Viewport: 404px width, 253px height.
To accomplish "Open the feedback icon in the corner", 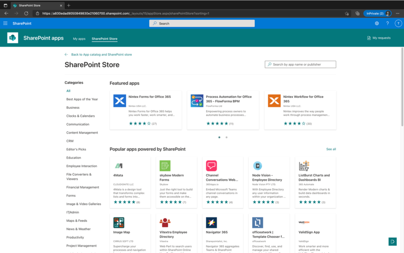I will click(x=392, y=241).
